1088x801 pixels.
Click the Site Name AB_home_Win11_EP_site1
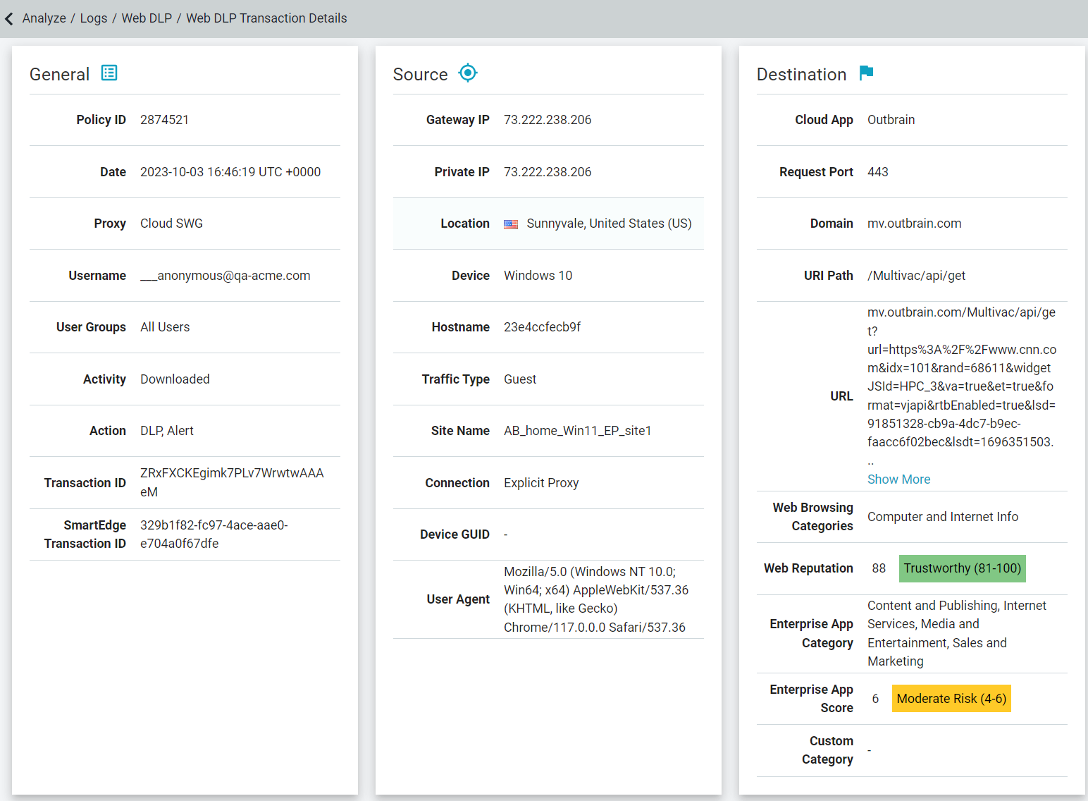(577, 430)
